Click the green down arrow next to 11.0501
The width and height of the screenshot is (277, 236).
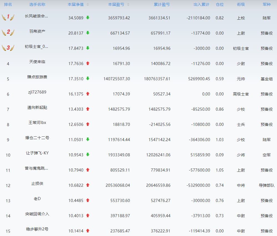tap(88, 139)
